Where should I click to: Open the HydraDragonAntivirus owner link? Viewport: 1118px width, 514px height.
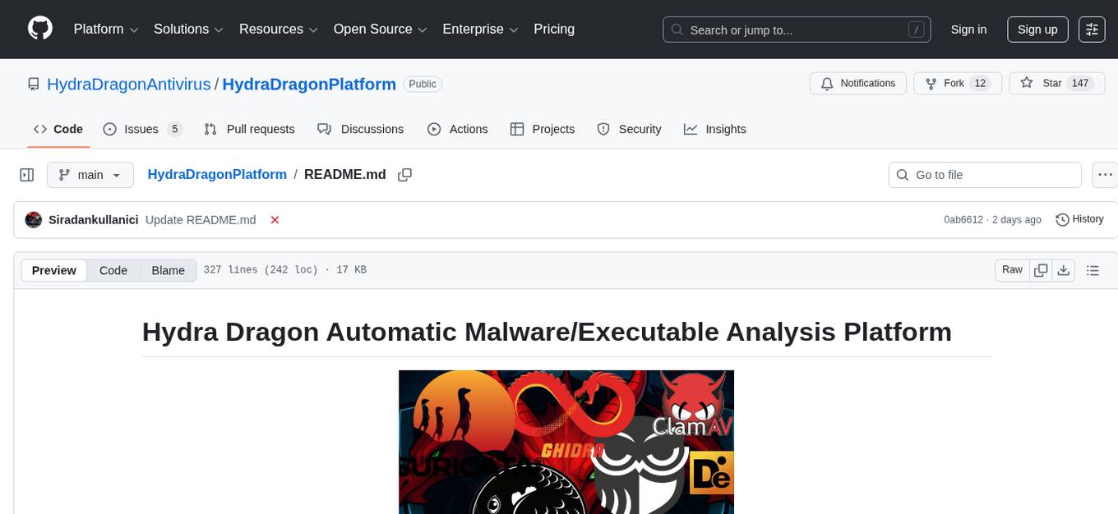click(x=129, y=84)
